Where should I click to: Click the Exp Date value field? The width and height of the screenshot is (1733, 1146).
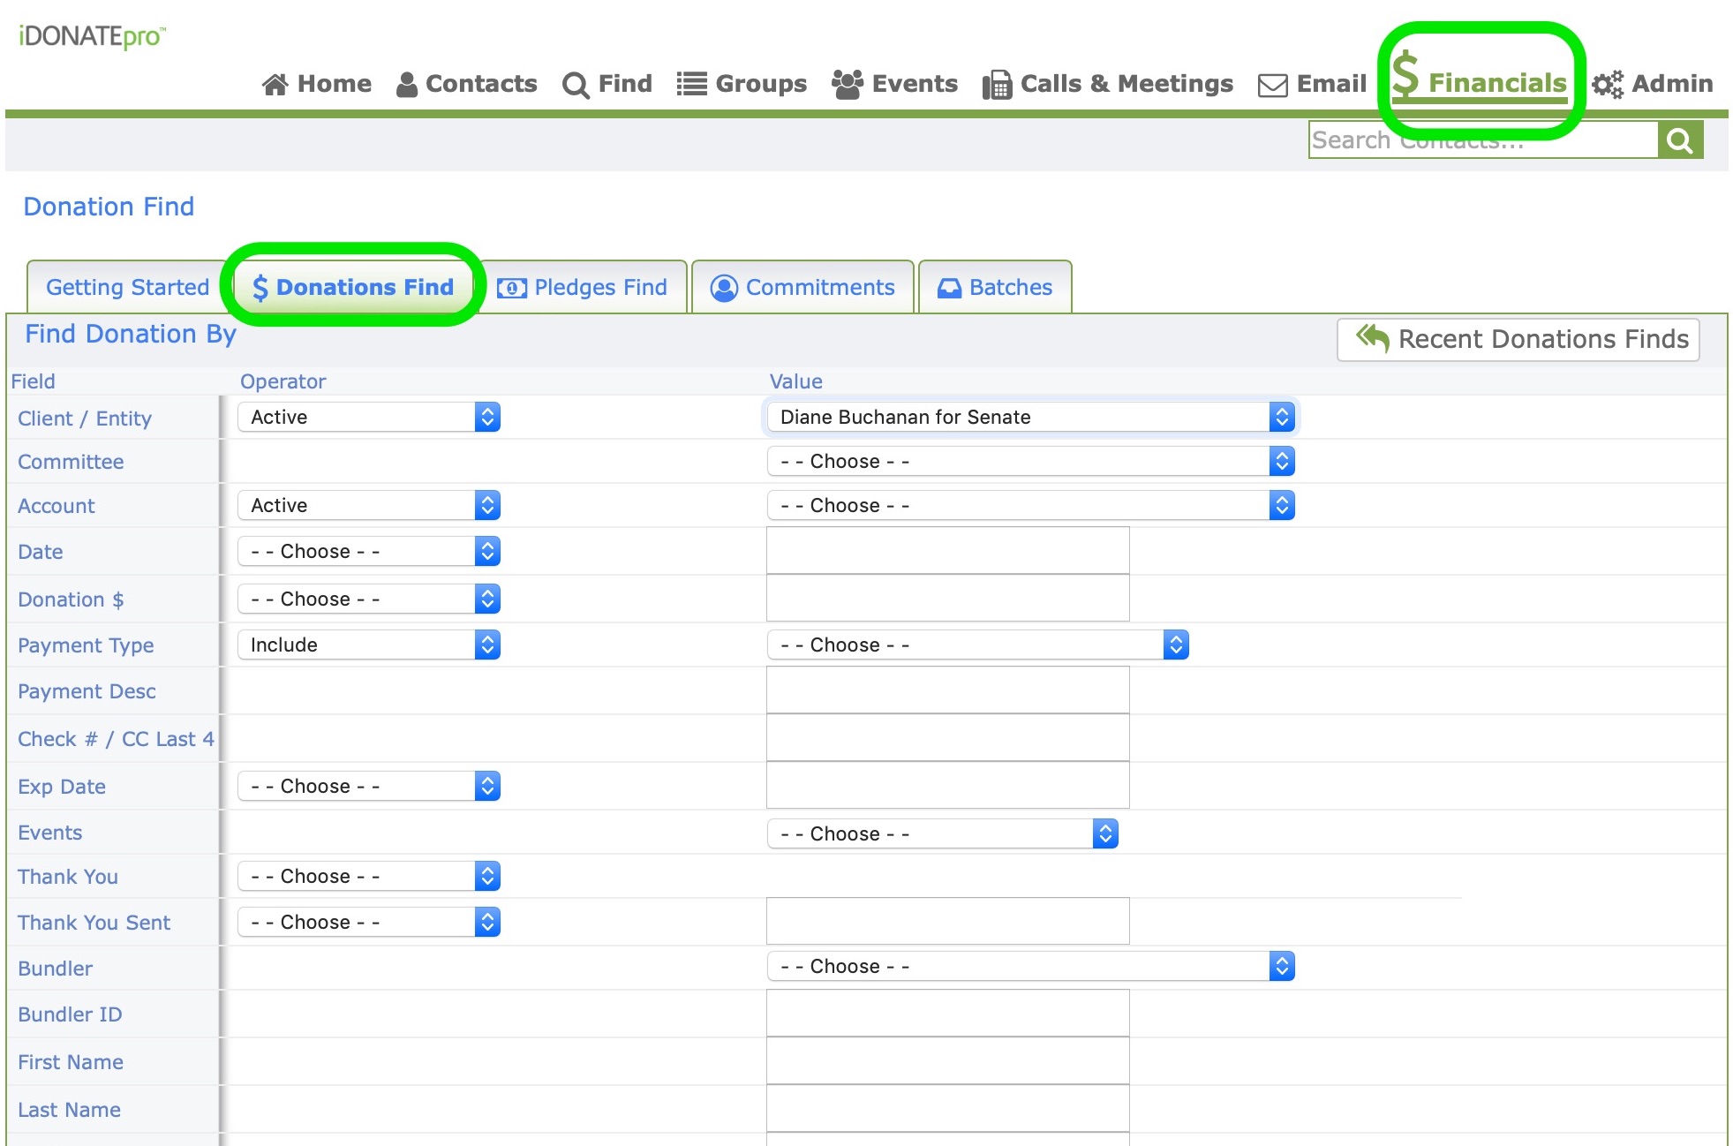[x=948, y=786]
